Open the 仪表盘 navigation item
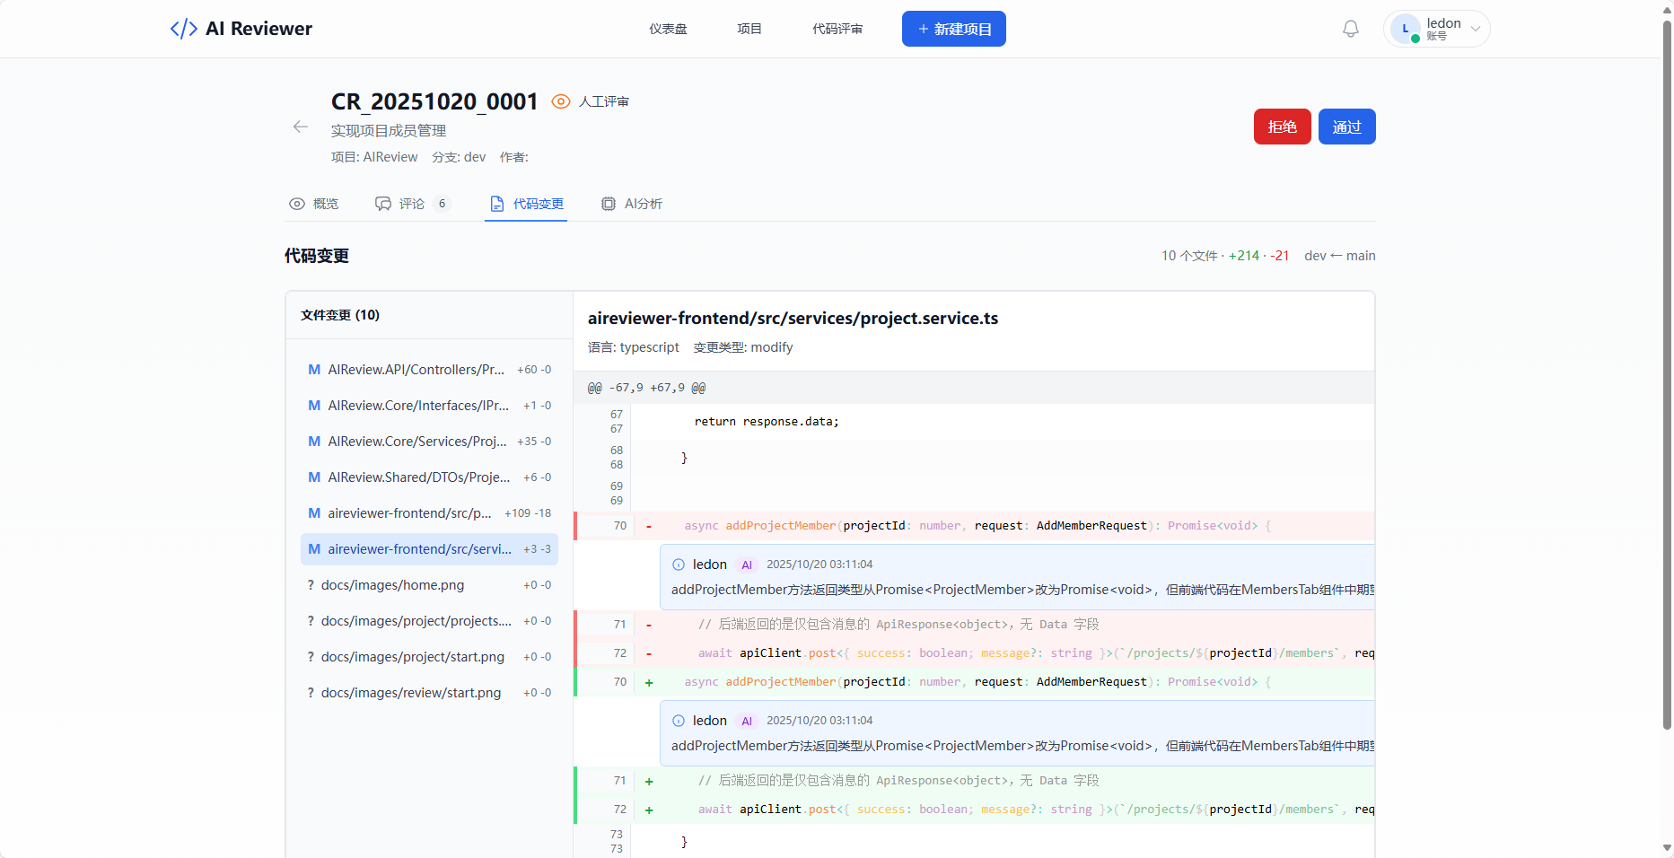This screenshot has width=1674, height=858. click(x=668, y=29)
